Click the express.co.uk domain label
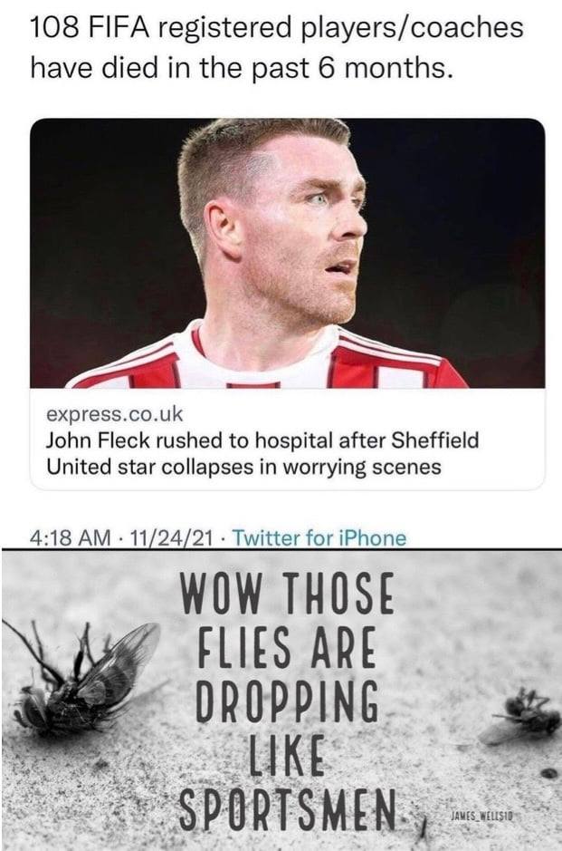 (115, 414)
